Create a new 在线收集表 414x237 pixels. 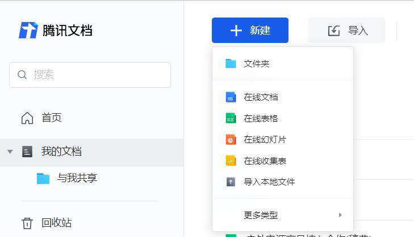(283, 161)
